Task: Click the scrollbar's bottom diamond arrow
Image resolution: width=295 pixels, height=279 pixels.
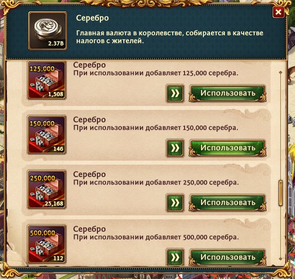Action: pos(281,259)
